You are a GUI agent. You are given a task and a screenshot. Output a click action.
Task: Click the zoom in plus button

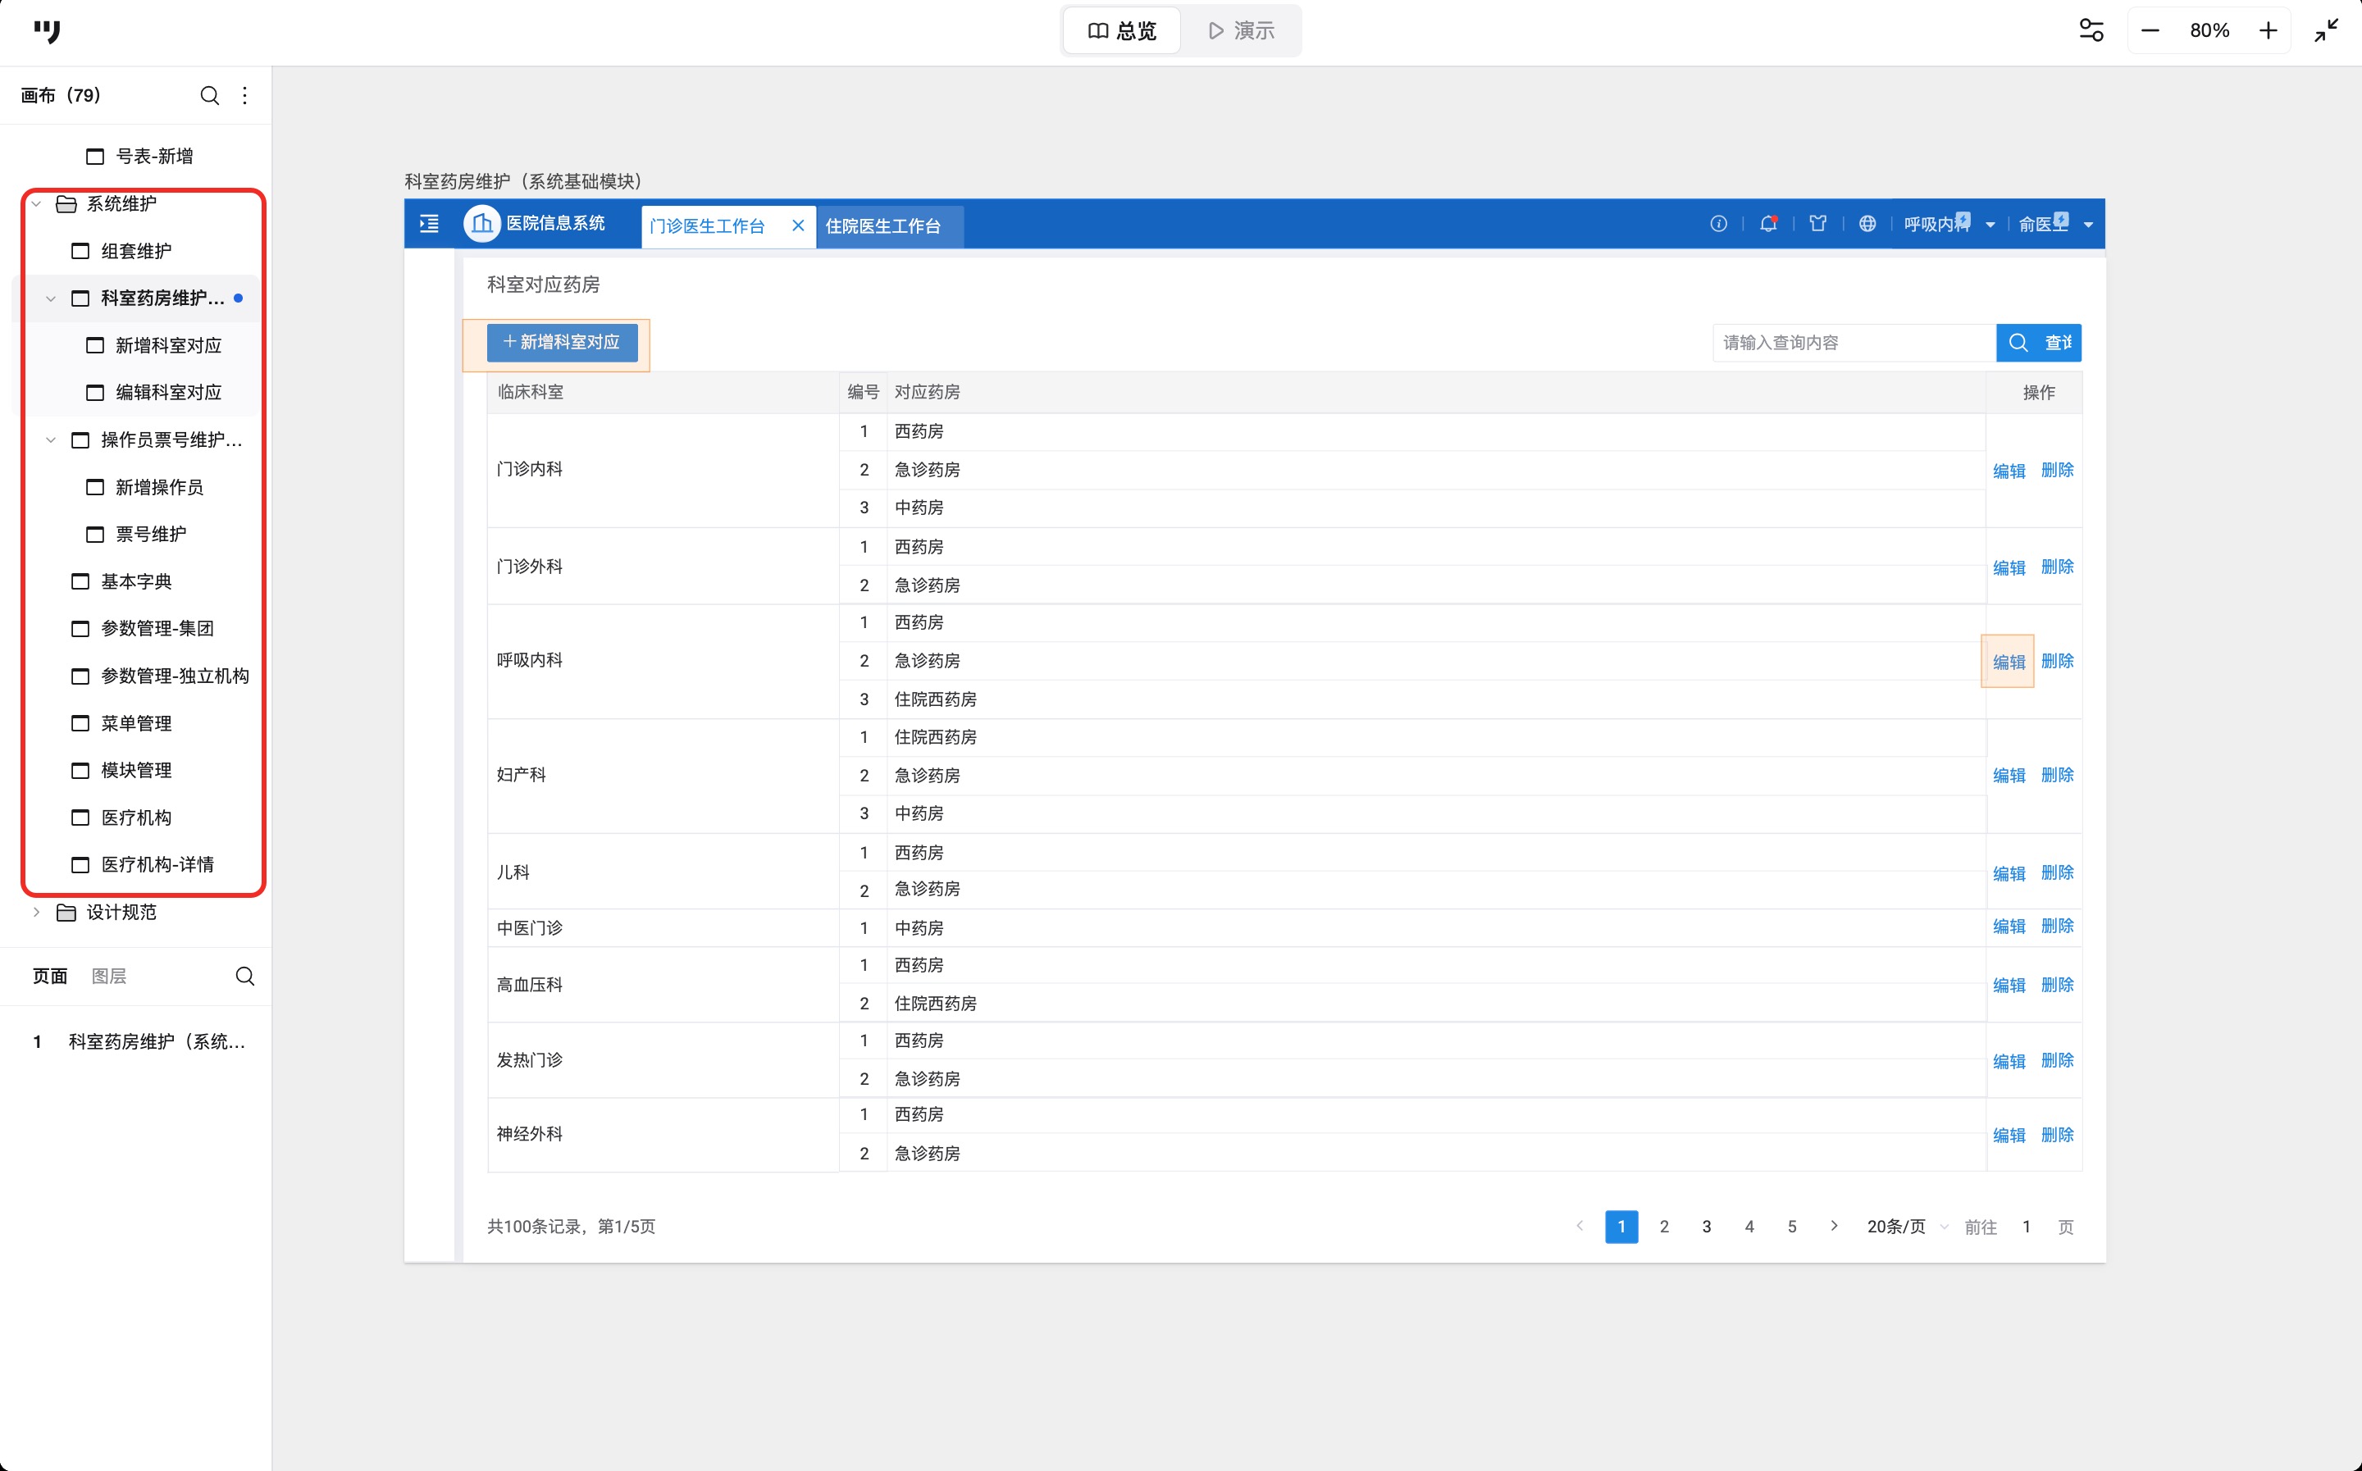[2268, 31]
